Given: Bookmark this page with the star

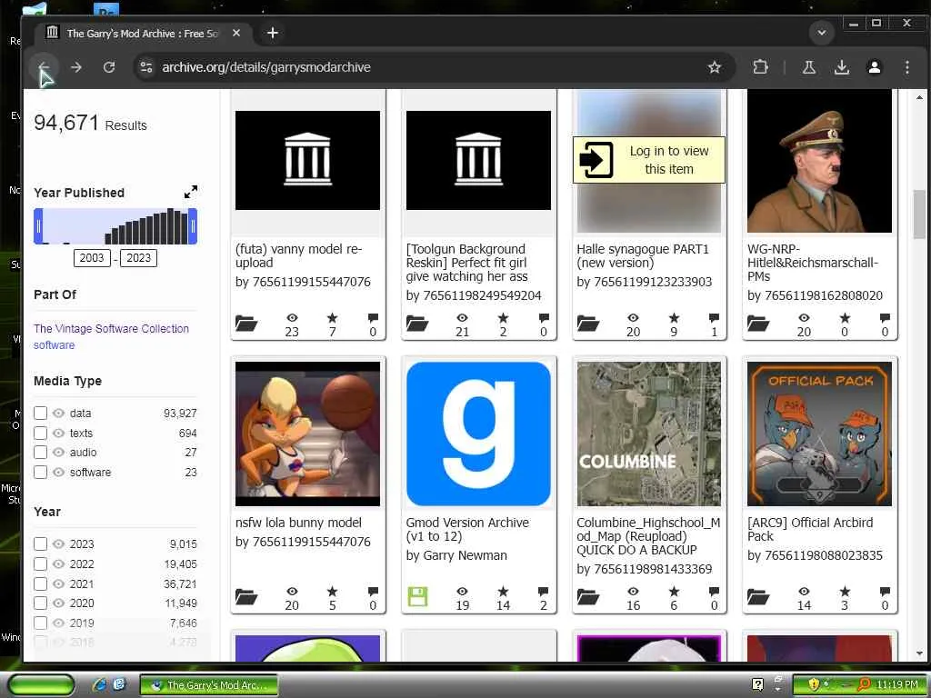Looking at the screenshot, I should point(715,67).
